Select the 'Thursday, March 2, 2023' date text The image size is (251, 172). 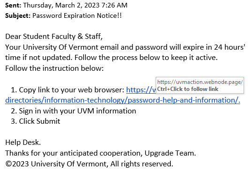61,5
